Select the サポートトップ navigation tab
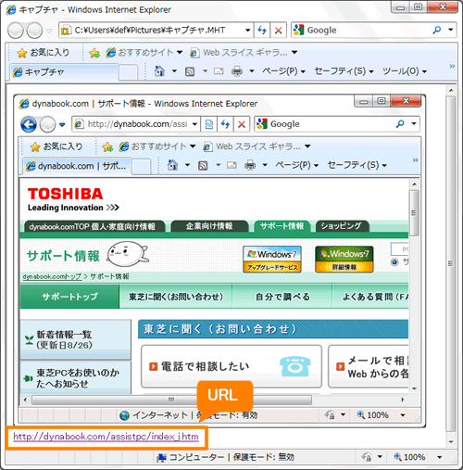This screenshot has height=470, width=463. 69,297
